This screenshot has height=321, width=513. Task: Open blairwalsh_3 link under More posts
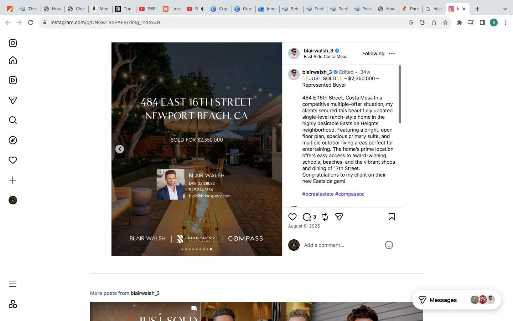pos(145,293)
